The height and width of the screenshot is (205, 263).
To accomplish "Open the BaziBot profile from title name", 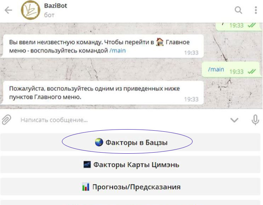I will (56, 6).
